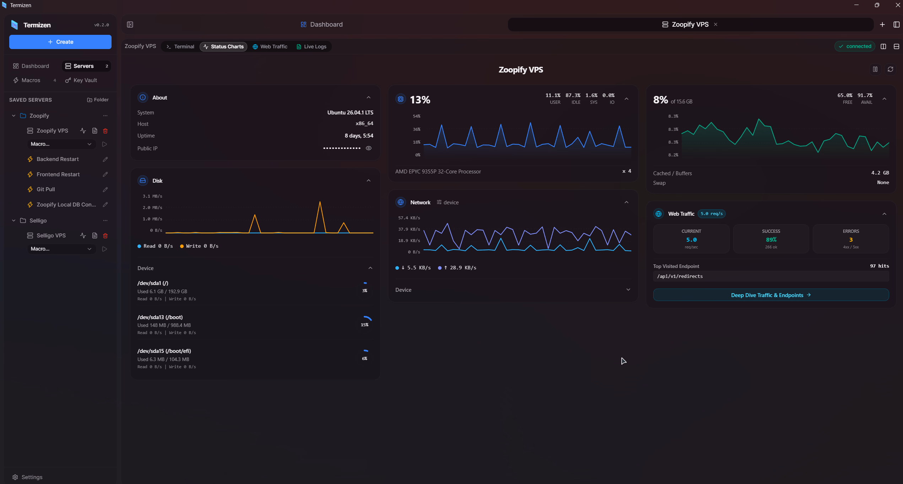Delete Selligo VPS using red trash icon
Image resolution: width=903 pixels, height=484 pixels.
(105, 236)
